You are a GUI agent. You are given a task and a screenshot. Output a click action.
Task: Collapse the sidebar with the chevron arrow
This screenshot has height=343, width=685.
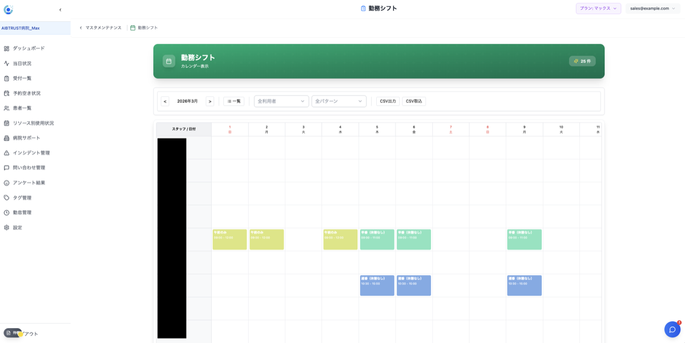pyautogui.click(x=61, y=10)
